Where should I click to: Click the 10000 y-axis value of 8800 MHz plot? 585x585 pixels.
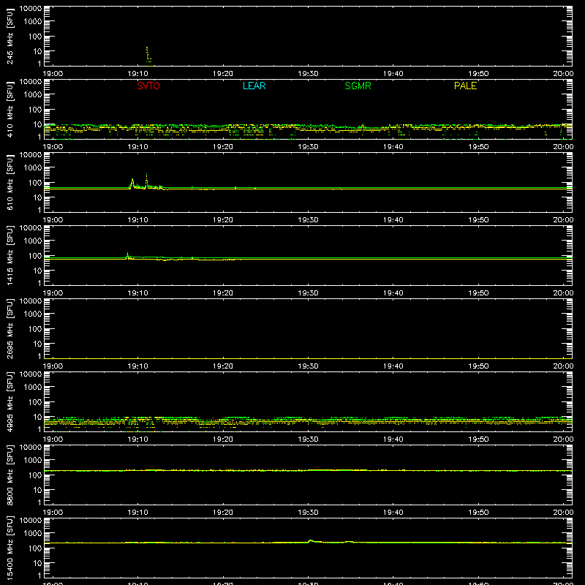click(31, 448)
